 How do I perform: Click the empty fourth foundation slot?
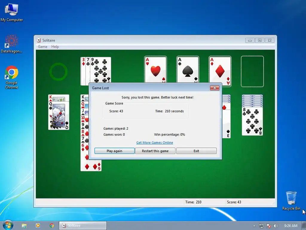tap(252, 71)
